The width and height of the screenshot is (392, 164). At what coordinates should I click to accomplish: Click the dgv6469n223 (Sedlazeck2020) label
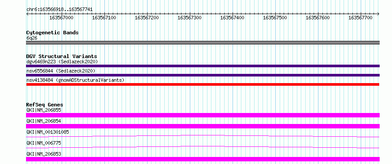[x=62, y=62]
